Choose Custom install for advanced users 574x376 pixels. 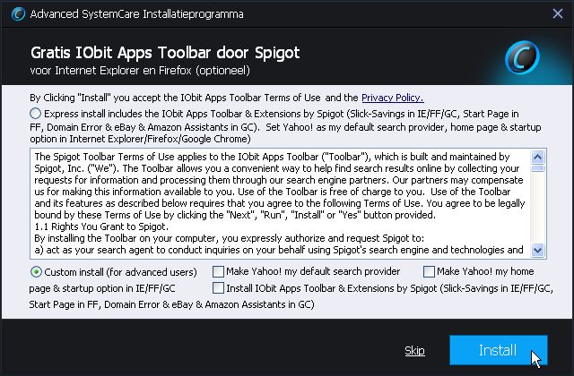[x=37, y=271]
